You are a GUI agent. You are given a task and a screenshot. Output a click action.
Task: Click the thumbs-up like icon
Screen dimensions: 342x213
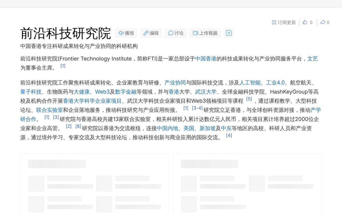tap(305, 22)
